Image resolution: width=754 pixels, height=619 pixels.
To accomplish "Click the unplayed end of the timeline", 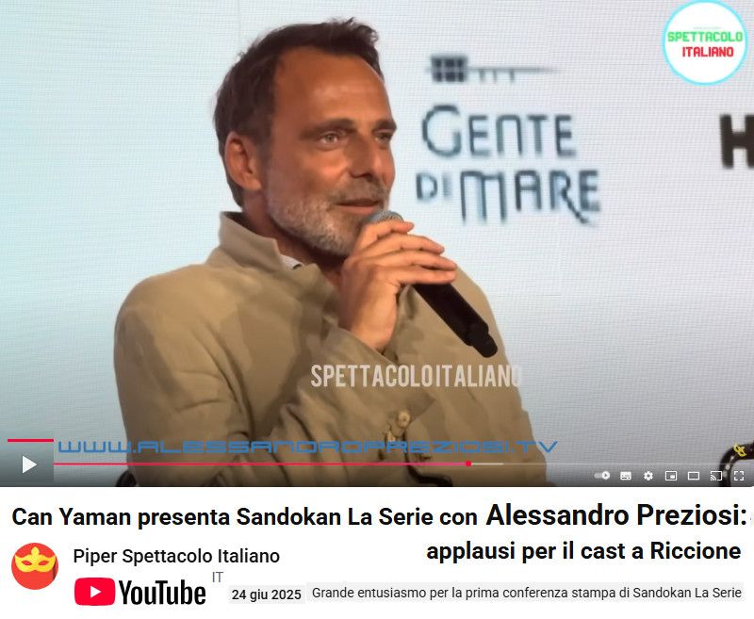I will pos(487,464).
